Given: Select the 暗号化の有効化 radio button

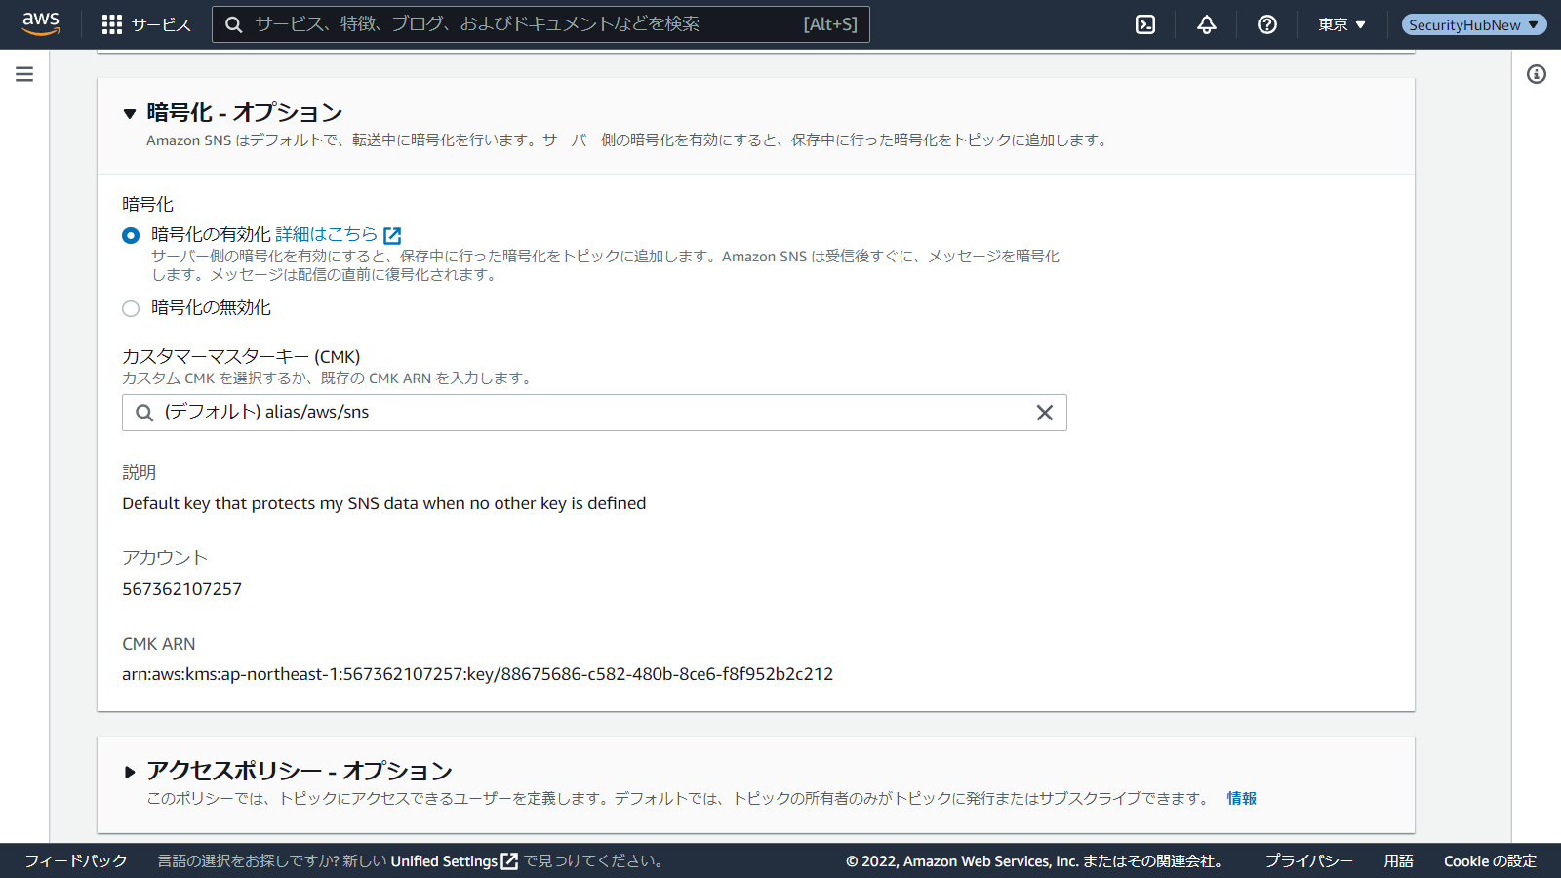Looking at the screenshot, I should [x=131, y=236].
